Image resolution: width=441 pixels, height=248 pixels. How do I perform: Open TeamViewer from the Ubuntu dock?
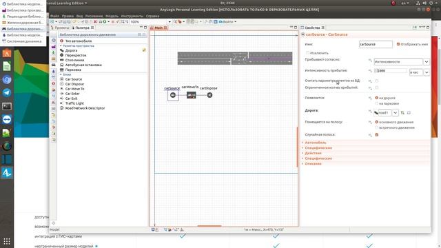[7, 119]
